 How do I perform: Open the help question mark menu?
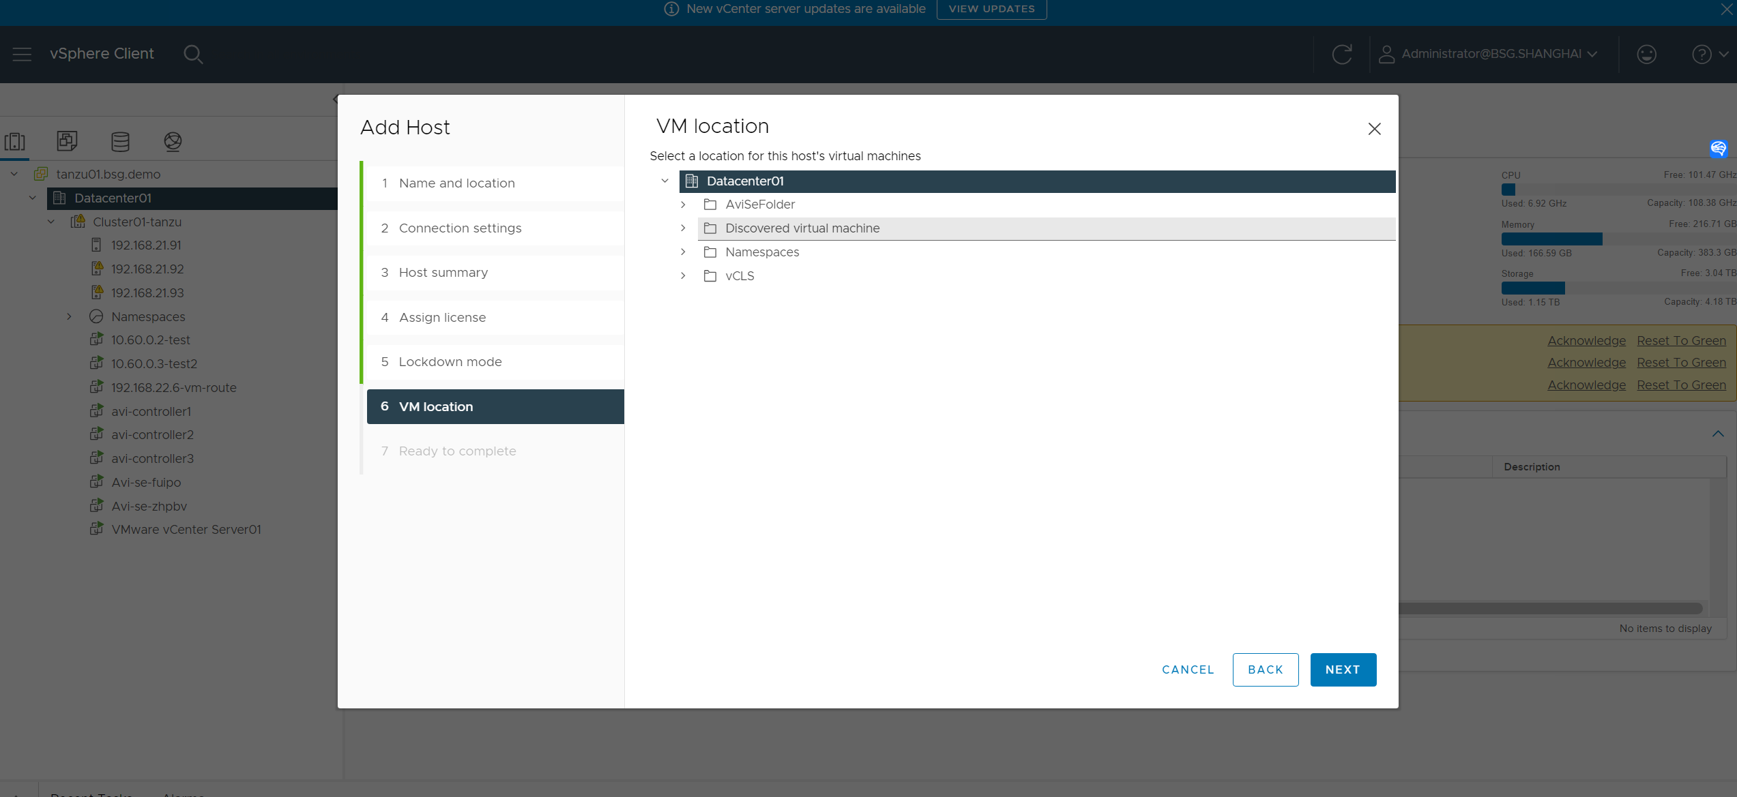point(1702,54)
